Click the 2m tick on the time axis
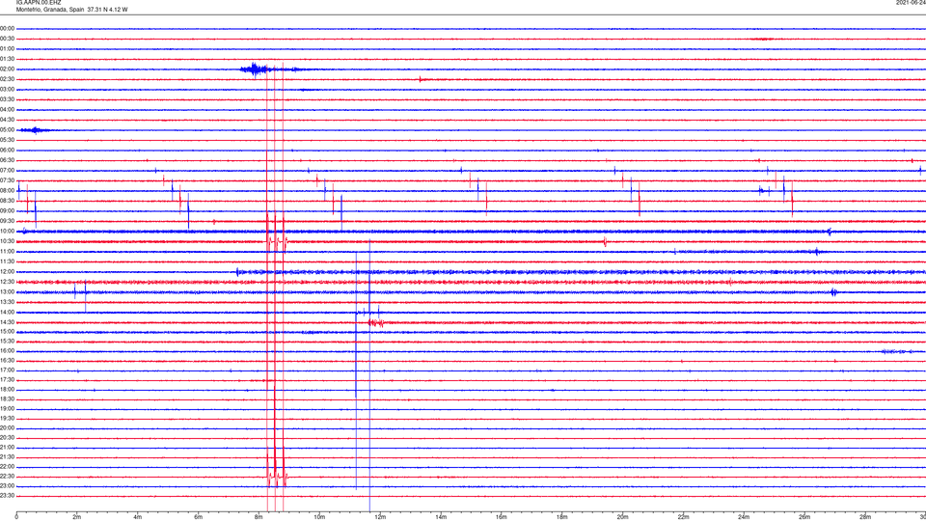 (77, 517)
